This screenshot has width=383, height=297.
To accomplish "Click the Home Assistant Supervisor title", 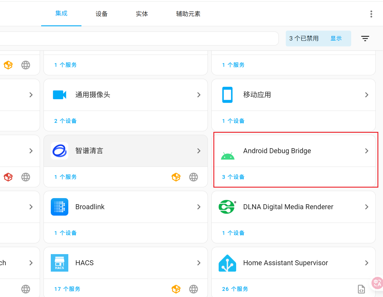I will point(285,263).
